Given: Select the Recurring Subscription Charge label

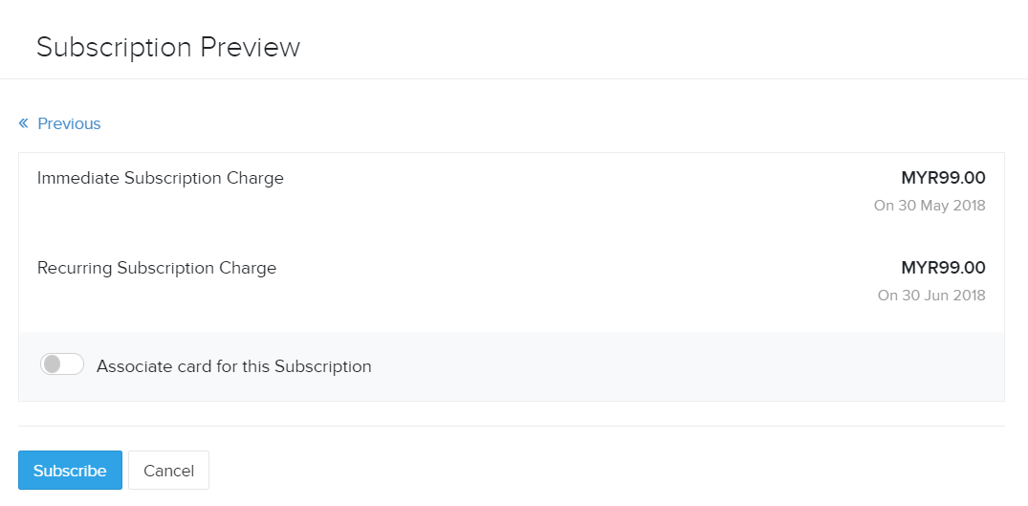Looking at the screenshot, I should coord(157,268).
